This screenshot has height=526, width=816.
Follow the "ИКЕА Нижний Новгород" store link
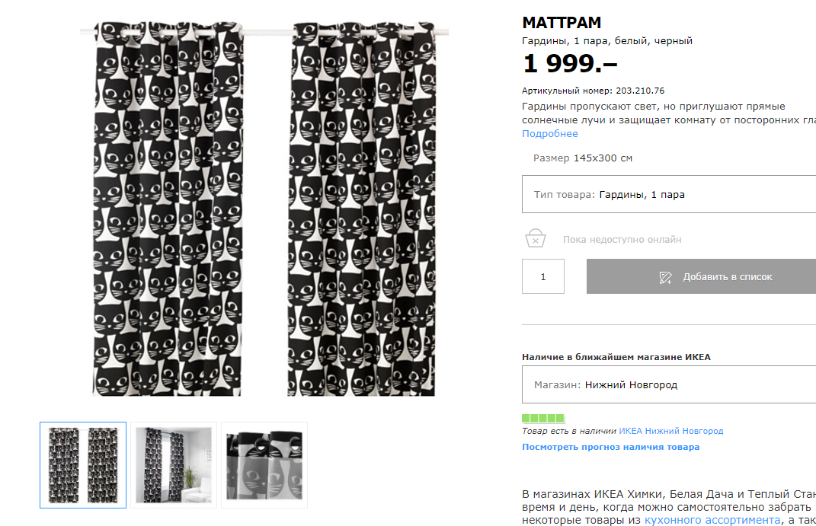click(670, 431)
